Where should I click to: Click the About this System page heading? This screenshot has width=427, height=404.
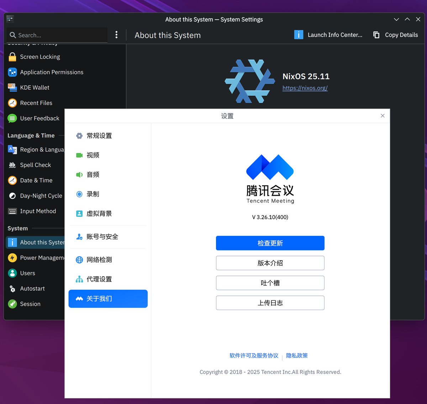click(x=168, y=35)
